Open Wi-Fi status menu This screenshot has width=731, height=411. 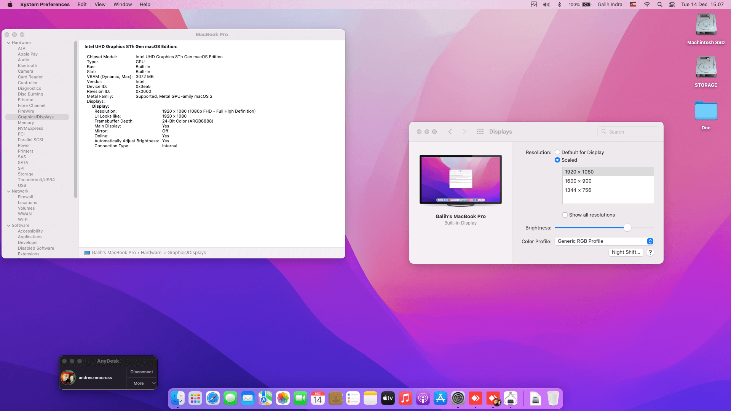coord(647,5)
